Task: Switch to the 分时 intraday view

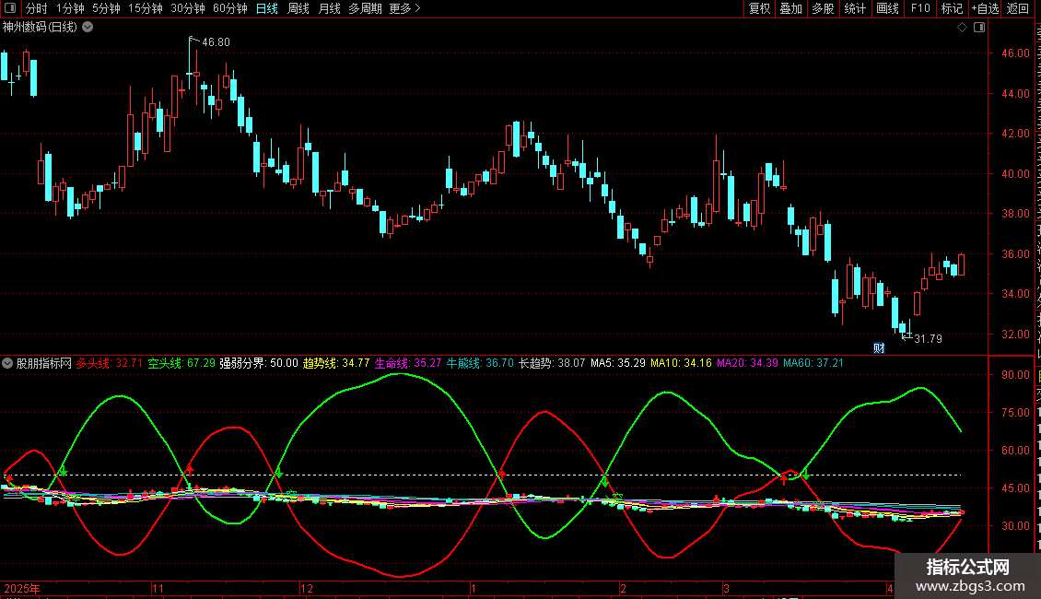Action: click(x=36, y=8)
